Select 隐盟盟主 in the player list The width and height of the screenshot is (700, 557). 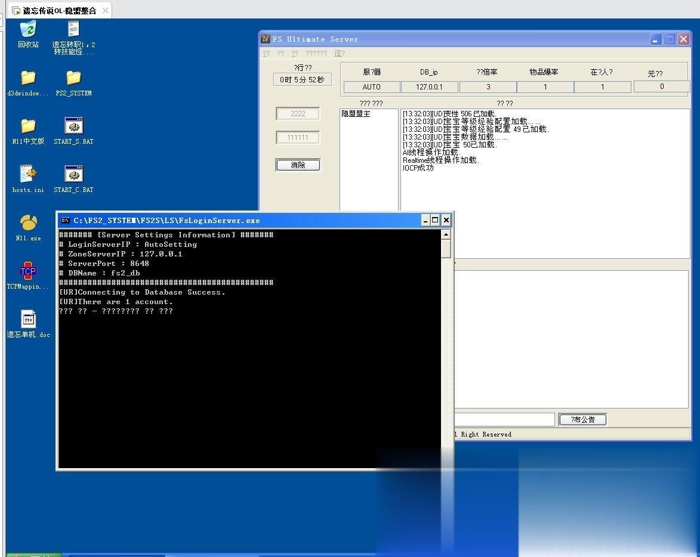356,114
